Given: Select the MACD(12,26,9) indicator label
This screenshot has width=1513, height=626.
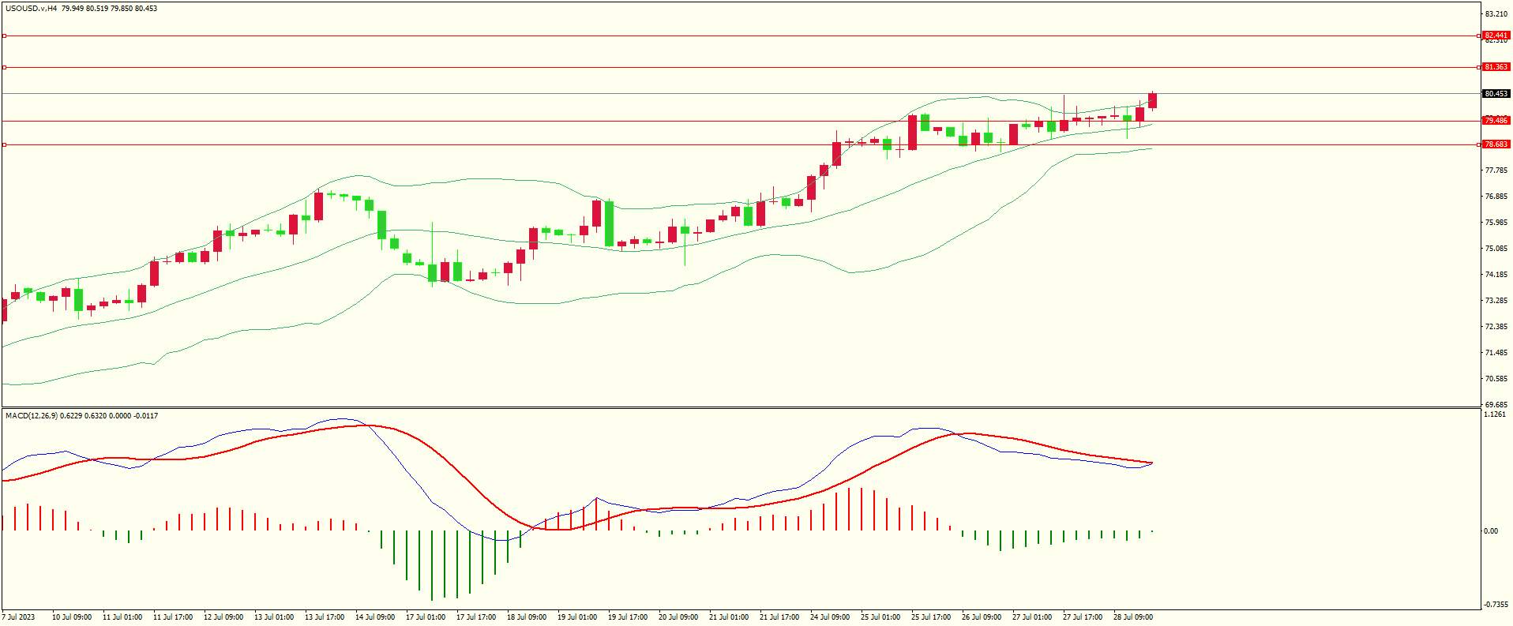Looking at the screenshot, I should [x=32, y=415].
